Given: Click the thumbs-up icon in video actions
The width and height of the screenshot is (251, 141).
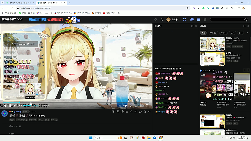Looking at the screenshot, I should (145, 112).
